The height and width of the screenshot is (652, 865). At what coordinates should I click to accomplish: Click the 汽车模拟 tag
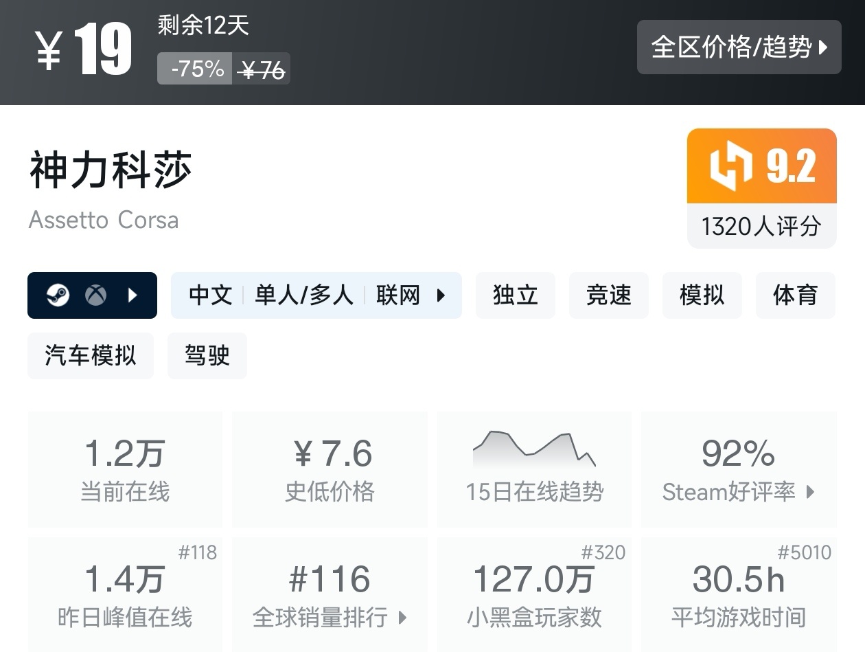(x=90, y=356)
